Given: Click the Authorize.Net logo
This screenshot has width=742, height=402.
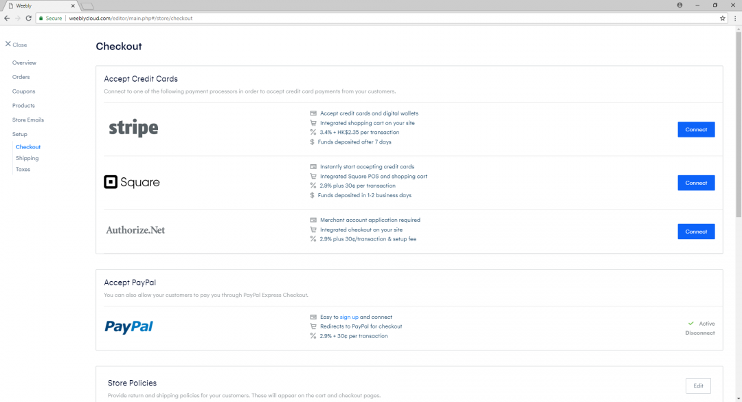Looking at the screenshot, I should pos(135,230).
